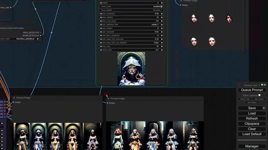Click the SEGM_DETECTOR output port
The height and width of the screenshot is (150, 268).
click(41, 35)
